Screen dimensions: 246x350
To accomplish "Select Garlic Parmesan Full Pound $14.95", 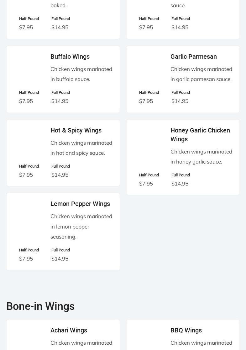I will [x=180, y=101].
